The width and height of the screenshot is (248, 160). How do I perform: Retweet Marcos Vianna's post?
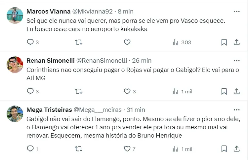pos(79,42)
